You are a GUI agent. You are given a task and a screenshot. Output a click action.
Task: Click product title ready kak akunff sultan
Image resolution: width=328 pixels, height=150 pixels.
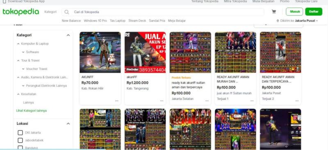188,85
